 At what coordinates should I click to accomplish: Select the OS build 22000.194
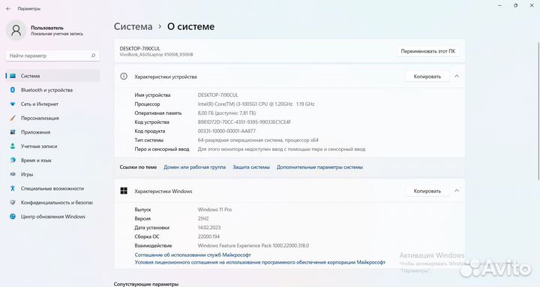coord(208,237)
